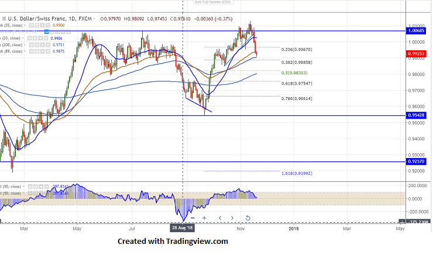Expand dropdown arrow beside MA (89, close)
The height and width of the screenshot is (255, 433).
tap(25, 51)
